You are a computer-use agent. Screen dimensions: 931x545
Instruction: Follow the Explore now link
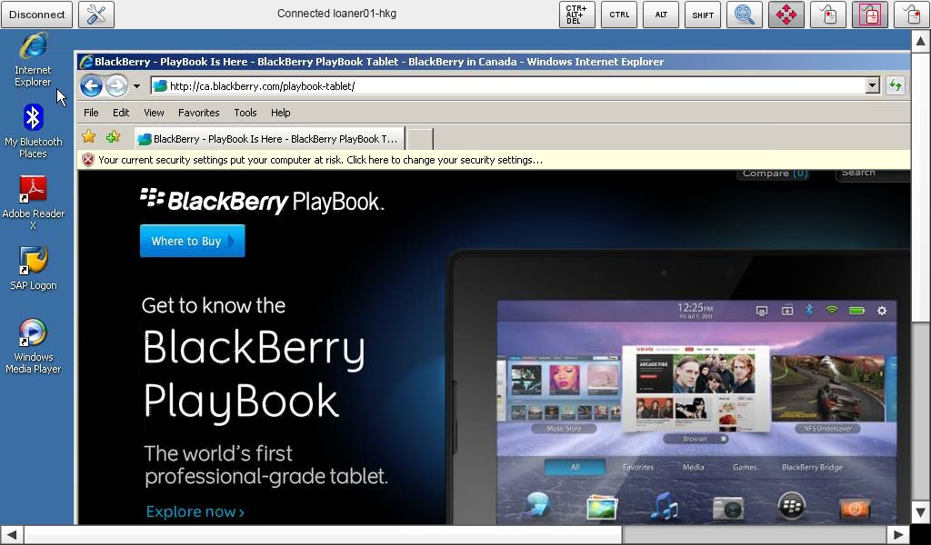pyautogui.click(x=195, y=512)
